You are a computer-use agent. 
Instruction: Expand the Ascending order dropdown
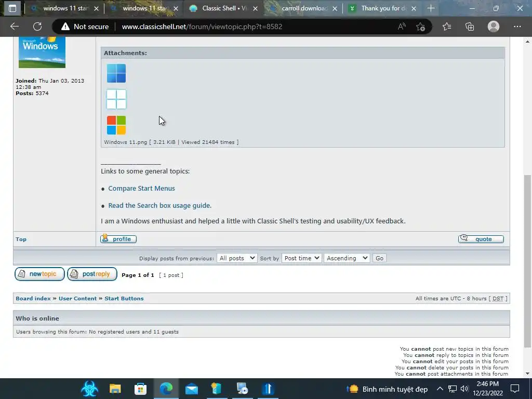click(x=347, y=258)
